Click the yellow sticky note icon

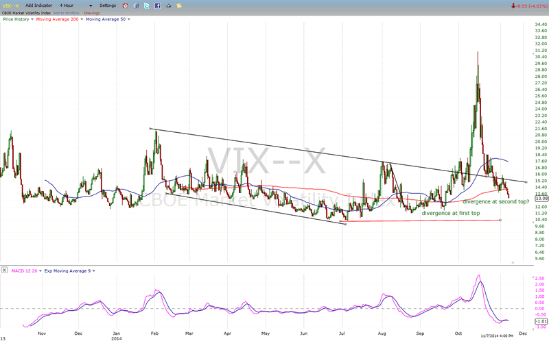(x=179, y=5)
